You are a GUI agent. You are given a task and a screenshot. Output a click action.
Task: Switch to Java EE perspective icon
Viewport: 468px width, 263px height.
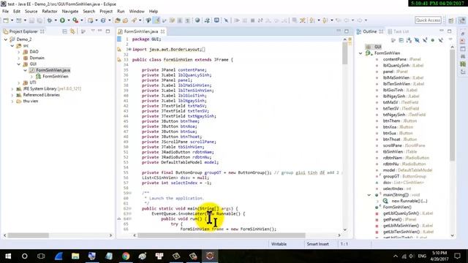461,20
